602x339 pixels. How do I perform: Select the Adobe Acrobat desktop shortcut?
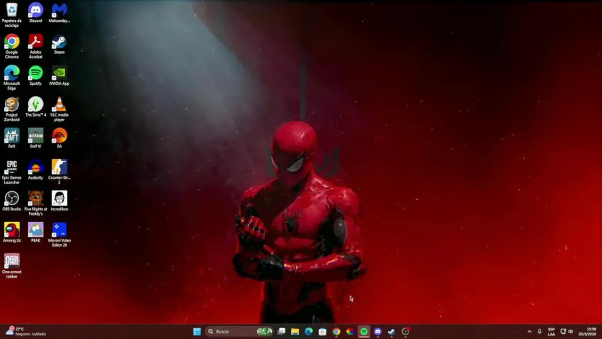[35, 47]
